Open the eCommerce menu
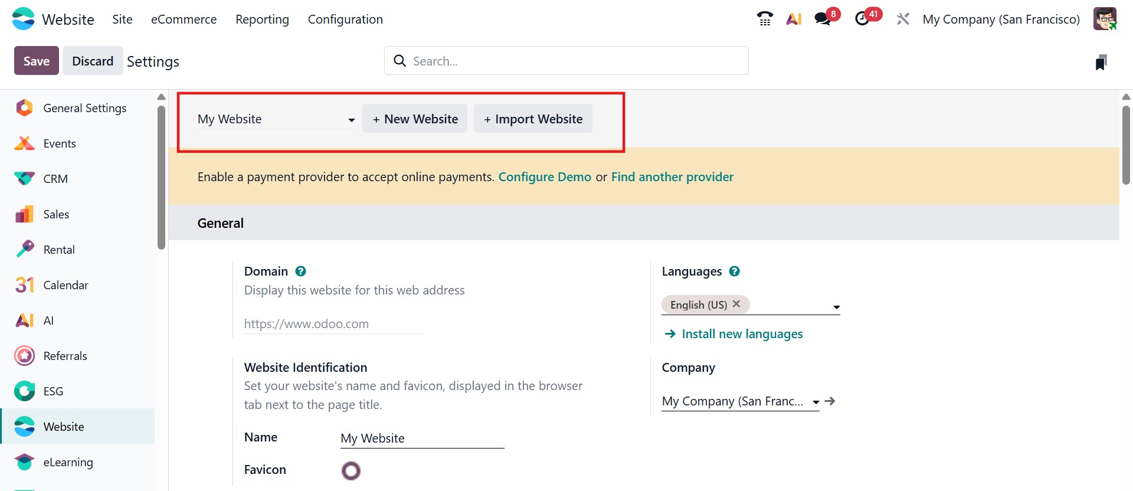The height and width of the screenshot is (491, 1133). pyautogui.click(x=184, y=19)
